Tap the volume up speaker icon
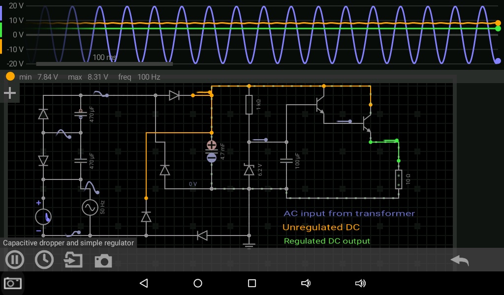The height and width of the screenshot is (295, 504). [x=360, y=283]
